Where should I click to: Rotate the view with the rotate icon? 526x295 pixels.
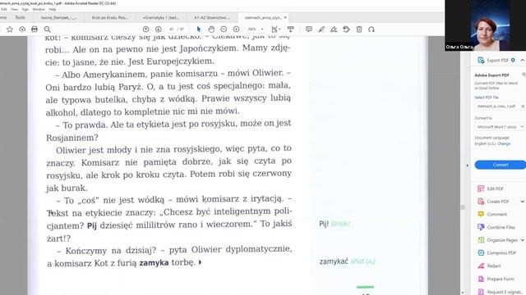coord(371,29)
